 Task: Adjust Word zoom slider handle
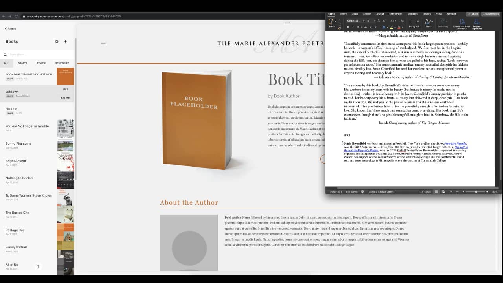476,192
